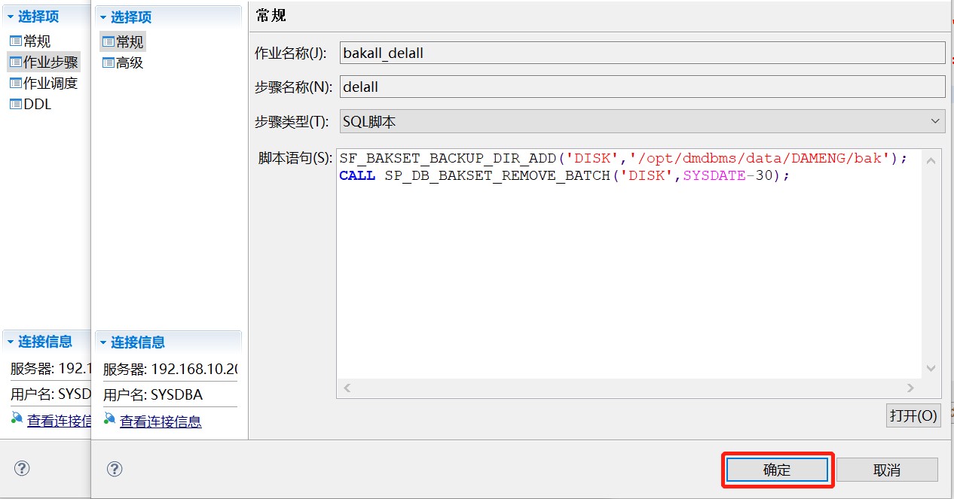Click script horizontal scrollbar right arrow

coord(910,388)
